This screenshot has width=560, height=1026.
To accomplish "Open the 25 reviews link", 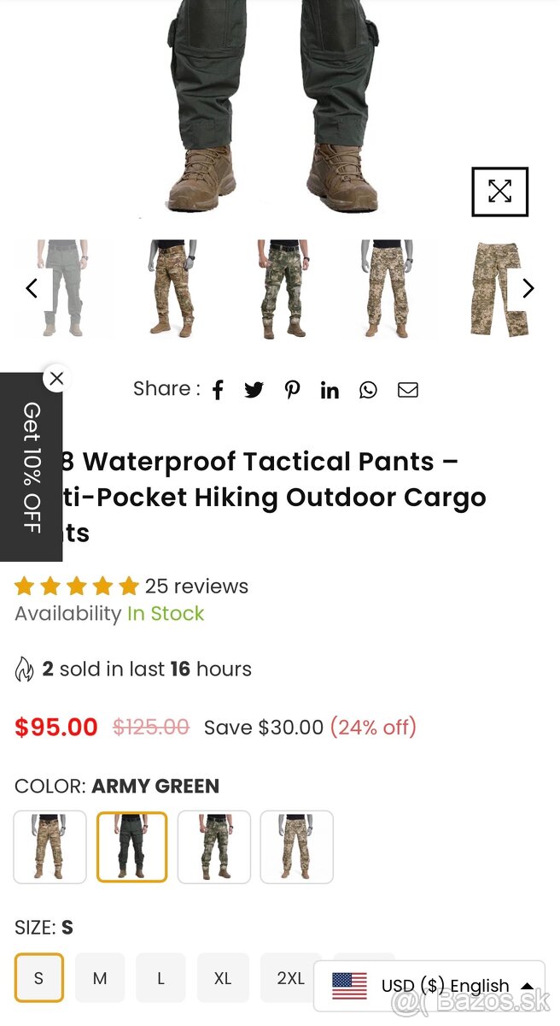I will (x=196, y=587).
